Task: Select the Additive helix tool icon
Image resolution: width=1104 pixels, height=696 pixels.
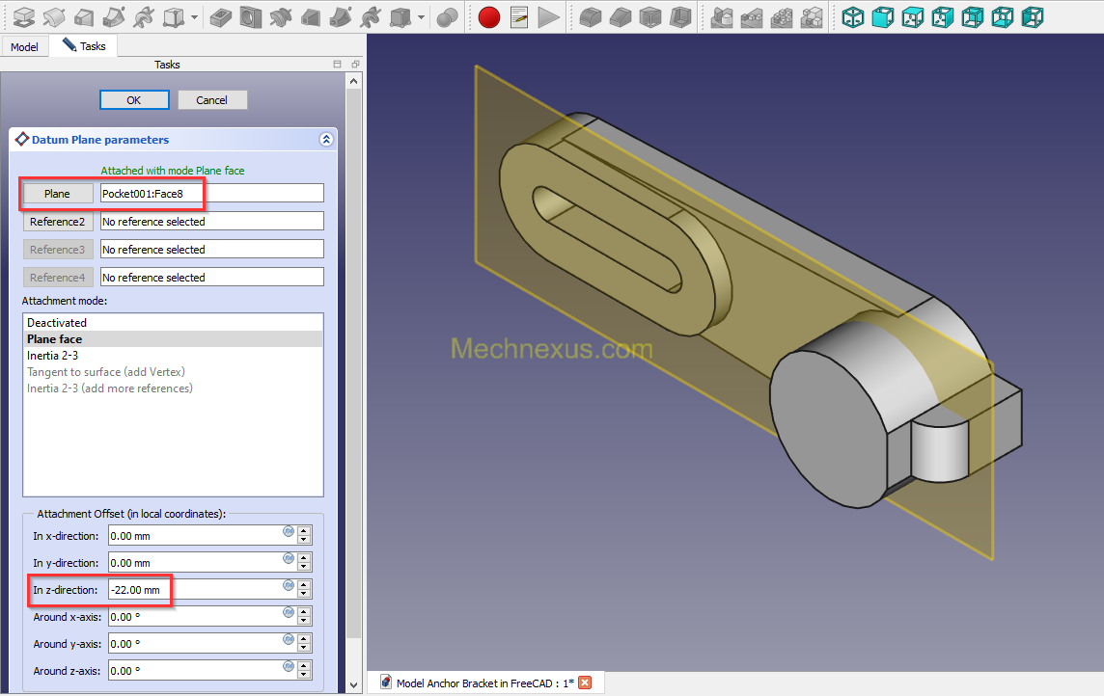Action: (144, 17)
